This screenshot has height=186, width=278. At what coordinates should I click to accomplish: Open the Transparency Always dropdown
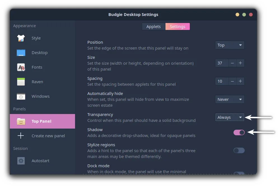tap(230, 117)
